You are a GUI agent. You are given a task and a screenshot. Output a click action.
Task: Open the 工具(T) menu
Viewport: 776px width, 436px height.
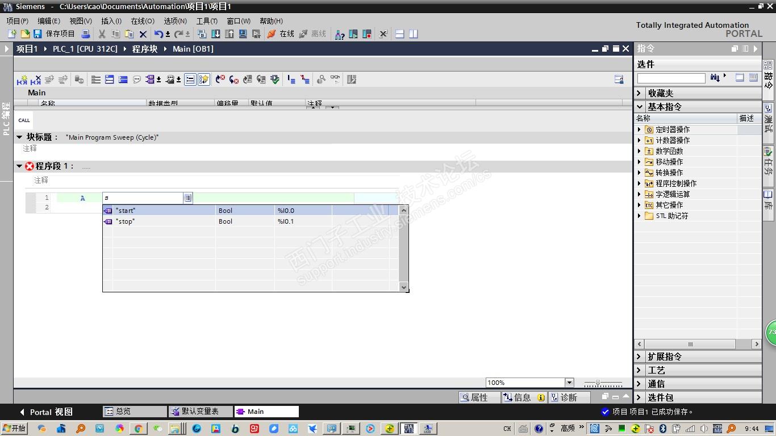click(x=207, y=21)
